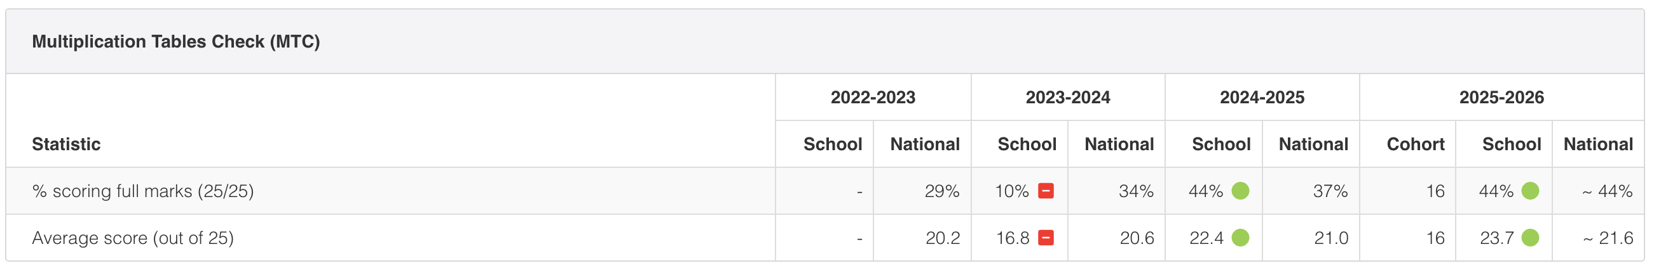Click red indicator beside 16.8 average score
This screenshot has height=275, width=1654.
[x=1046, y=238]
